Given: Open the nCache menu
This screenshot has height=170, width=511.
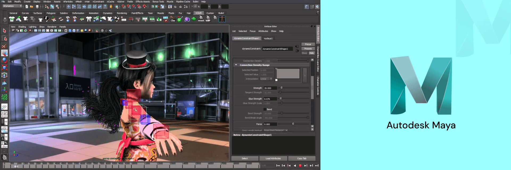Looking at the screenshot, I should pos(110,2).
